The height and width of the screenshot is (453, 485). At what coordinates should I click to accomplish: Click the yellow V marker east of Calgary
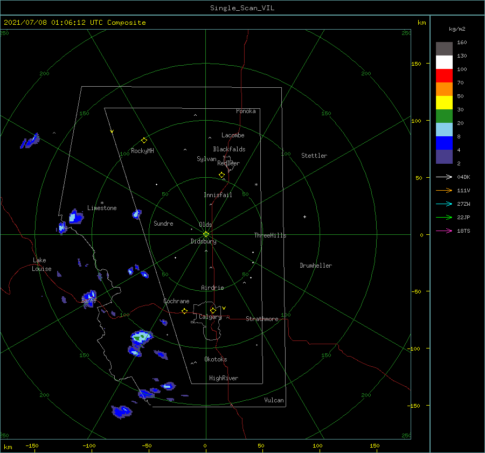pyautogui.click(x=224, y=308)
